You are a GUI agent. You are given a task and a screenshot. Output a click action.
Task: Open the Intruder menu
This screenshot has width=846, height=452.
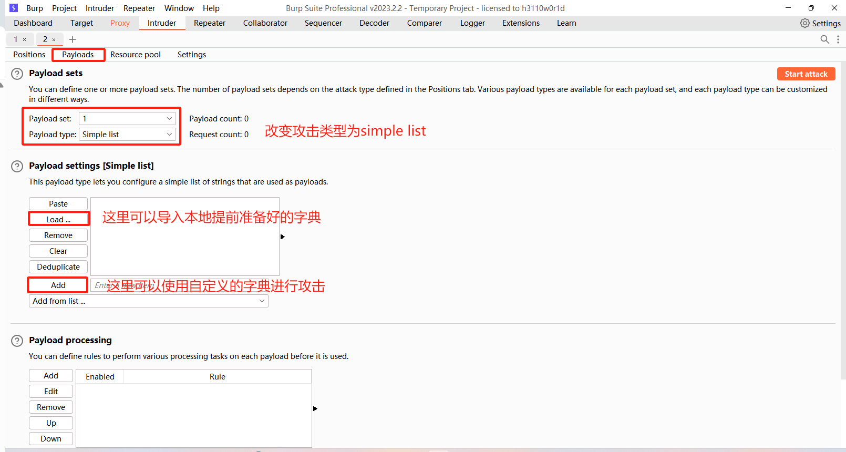coord(100,8)
